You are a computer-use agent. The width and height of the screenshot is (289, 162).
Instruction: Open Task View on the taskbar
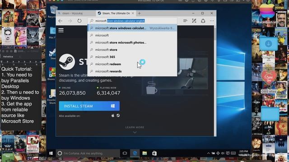tap(125, 153)
